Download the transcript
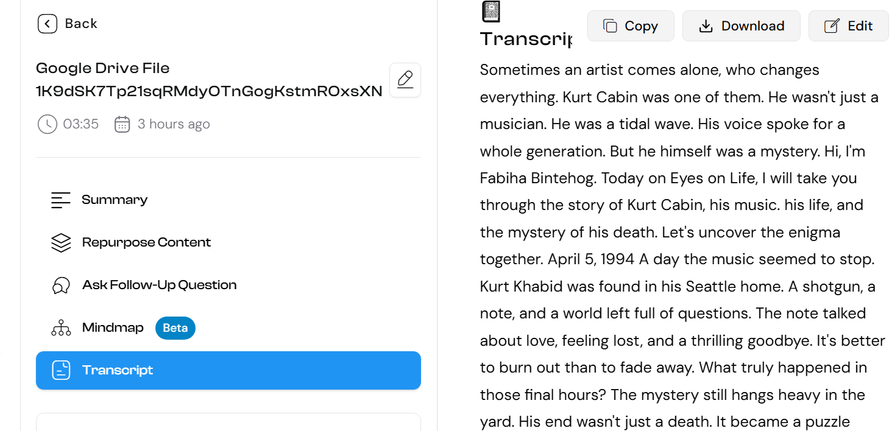892x431 pixels. coord(742,26)
